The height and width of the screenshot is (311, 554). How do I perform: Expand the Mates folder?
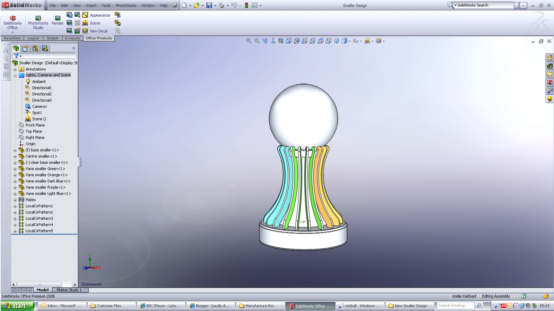[15, 200]
